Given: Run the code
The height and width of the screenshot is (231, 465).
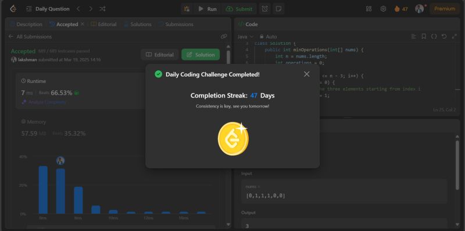Looking at the screenshot, I should coord(208,9).
